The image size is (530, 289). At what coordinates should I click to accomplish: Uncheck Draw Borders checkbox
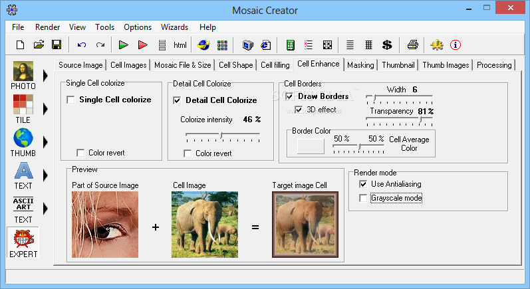pyautogui.click(x=289, y=96)
